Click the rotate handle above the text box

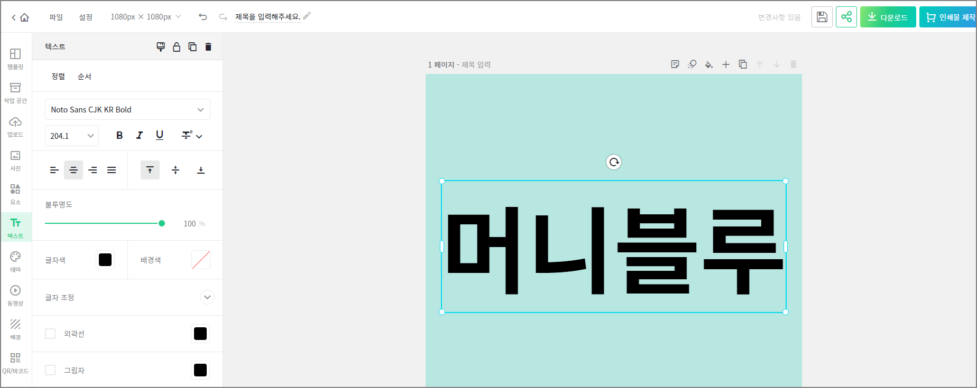pos(614,162)
